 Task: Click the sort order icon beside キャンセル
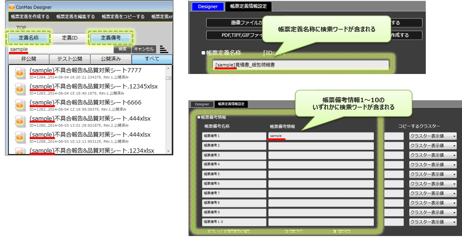pyautogui.click(x=164, y=49)
